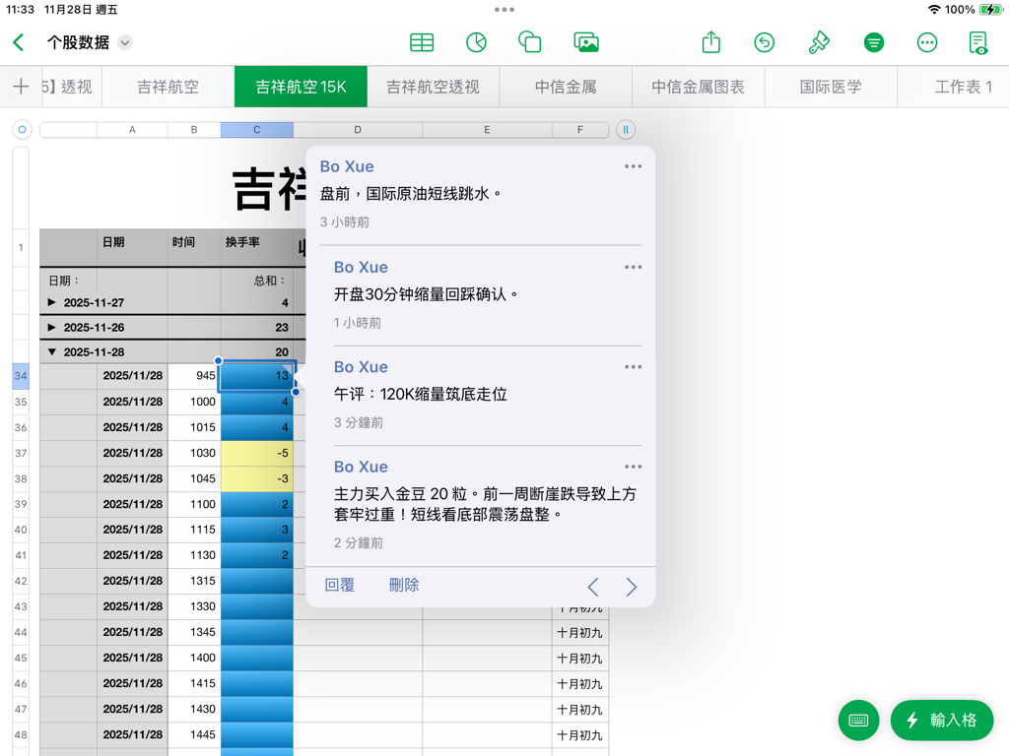Tap the undo icon
Screen dimensions: 1009x756
[764, 42]
